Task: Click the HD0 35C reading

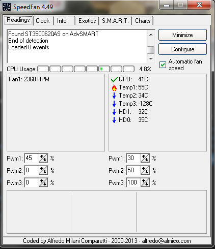Action: pos(133,120)
